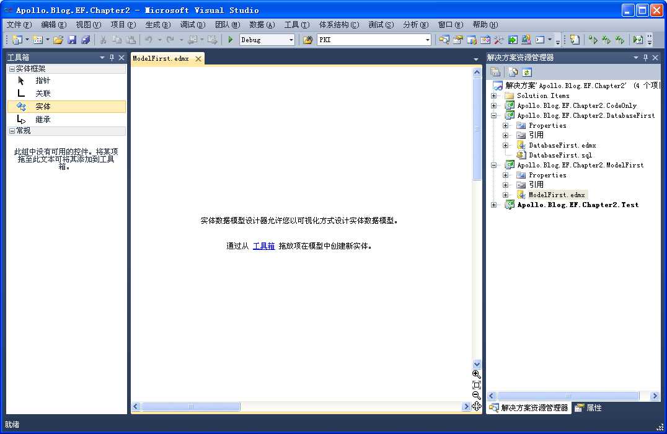
Task: Click the designer horizontal scrollbar thumb
Action: [191, 407]
